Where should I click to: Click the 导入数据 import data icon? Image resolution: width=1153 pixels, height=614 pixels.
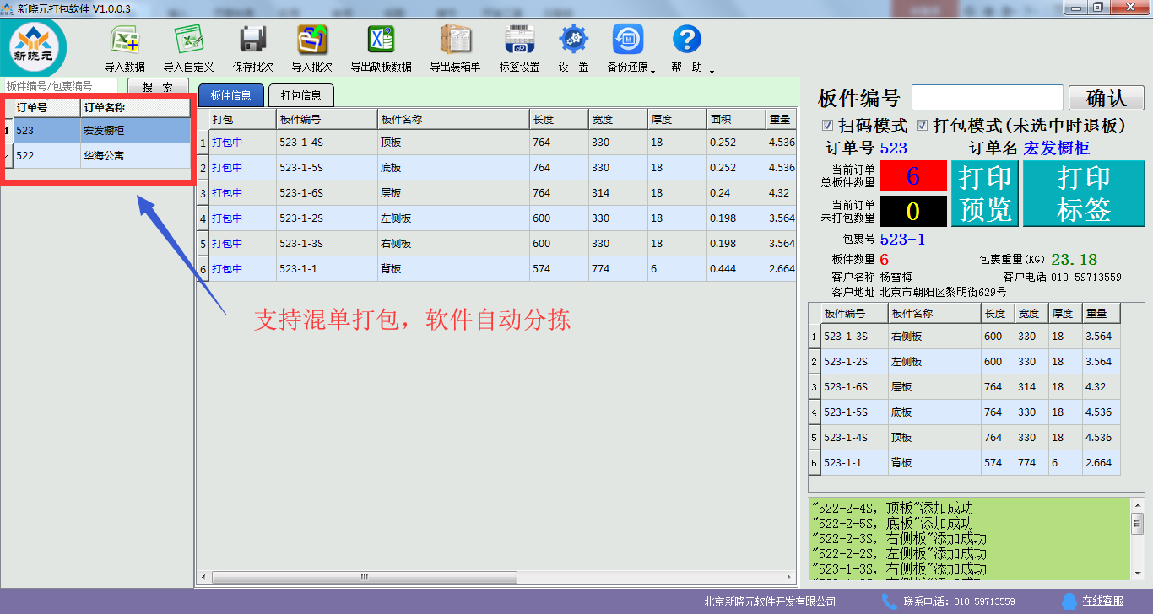[x=125, y=40]
